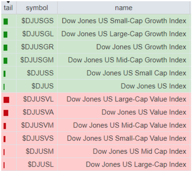Screen dimensions: 192x171
Task: Select Dow Jones US Large-Cap Value Index
Action: point(126,99)
